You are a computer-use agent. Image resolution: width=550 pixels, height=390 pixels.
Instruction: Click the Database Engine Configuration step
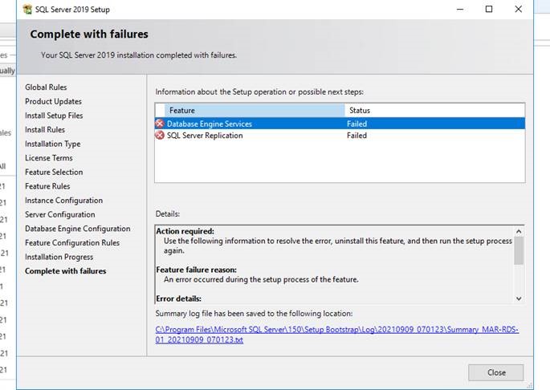point(78,229)
